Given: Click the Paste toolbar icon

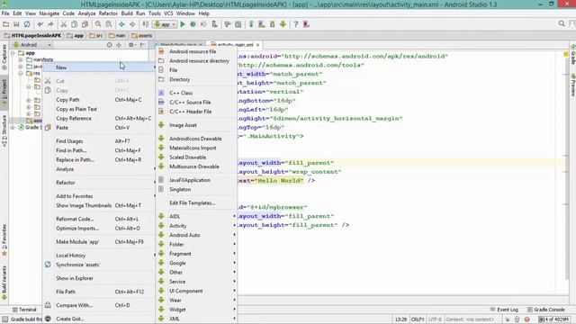Looking at the screenshot, I should 85,24.
